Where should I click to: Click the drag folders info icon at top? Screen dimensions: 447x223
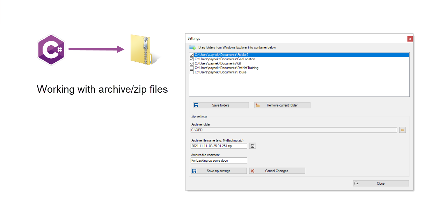(x=192, y=47)
